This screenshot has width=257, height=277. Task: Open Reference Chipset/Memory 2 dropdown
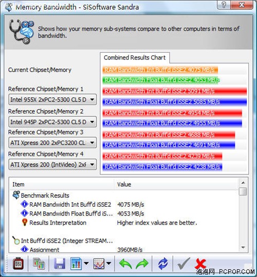(52, 122)
